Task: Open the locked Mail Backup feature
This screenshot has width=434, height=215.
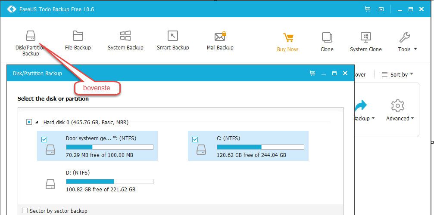Action: click(x=220, y=40)
